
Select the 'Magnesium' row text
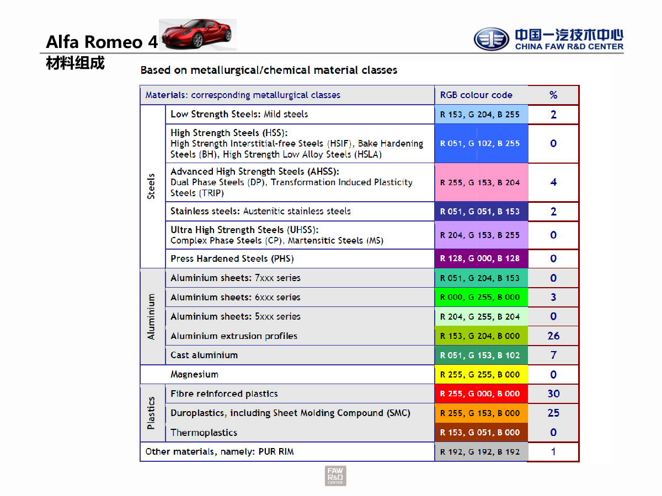coord(194,374)
